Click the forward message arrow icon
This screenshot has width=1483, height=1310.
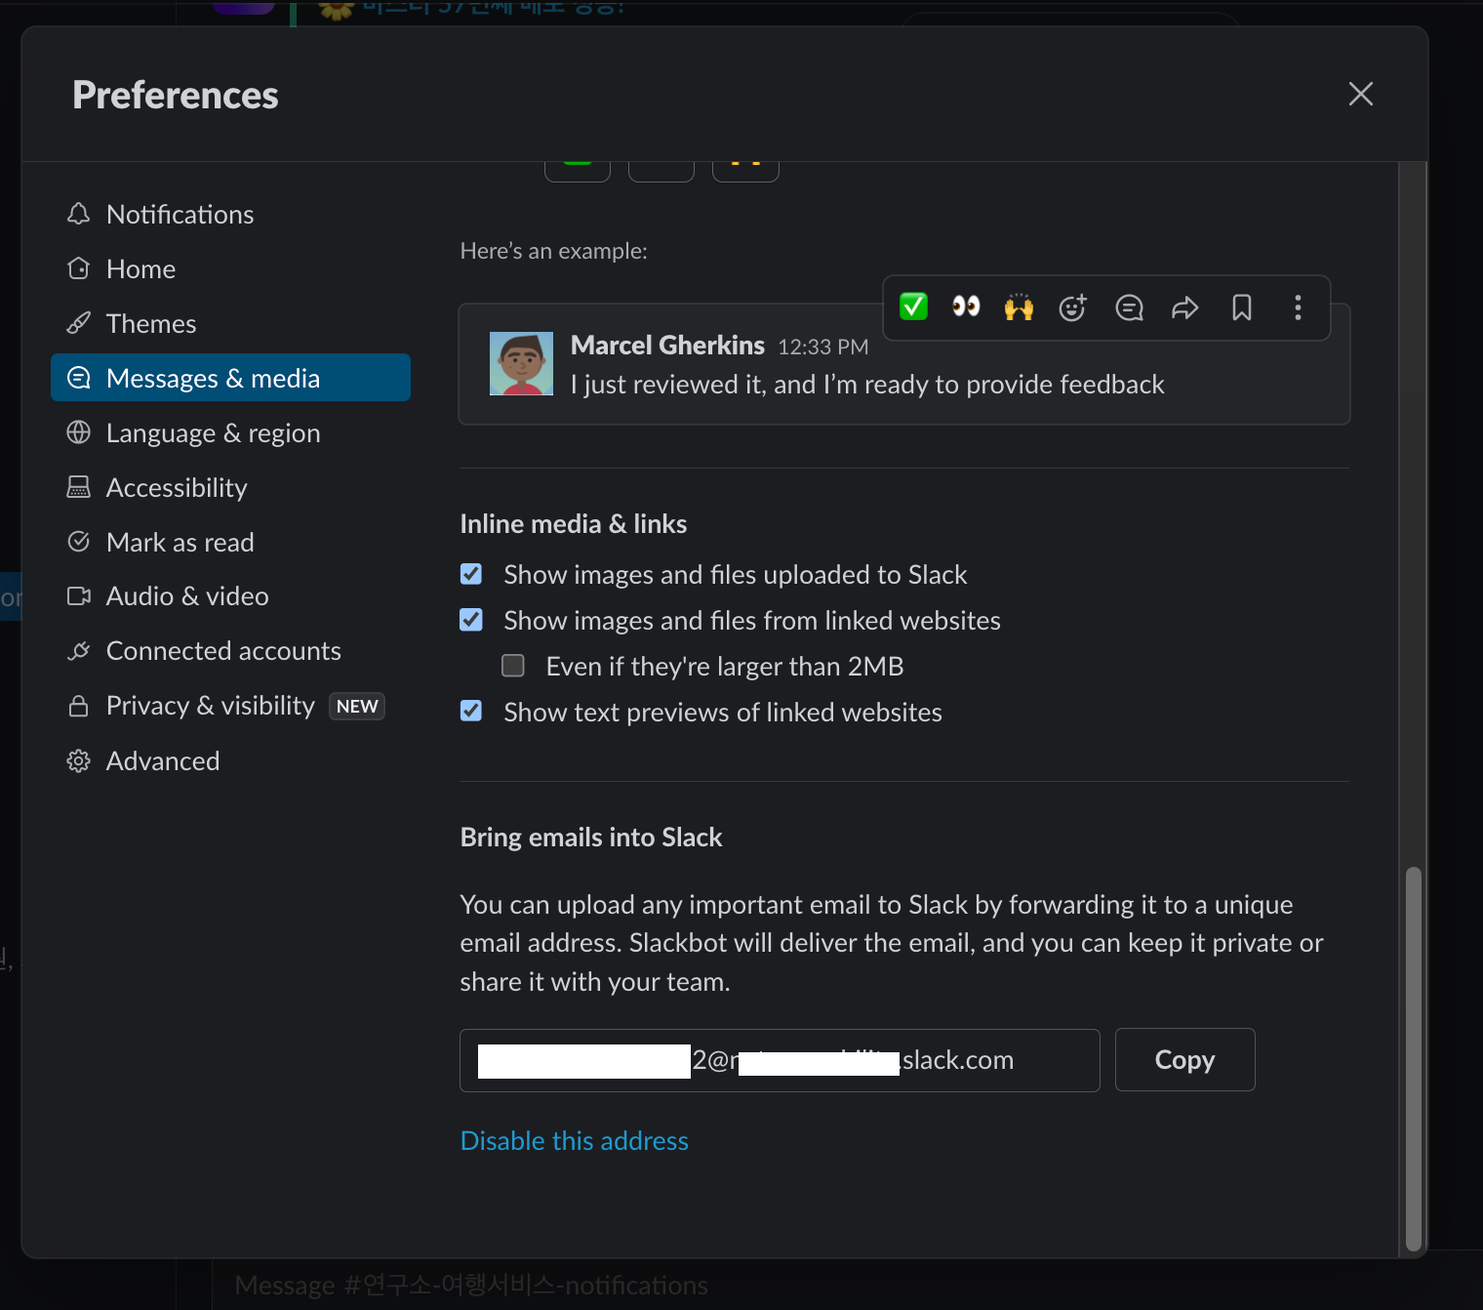1185,307
